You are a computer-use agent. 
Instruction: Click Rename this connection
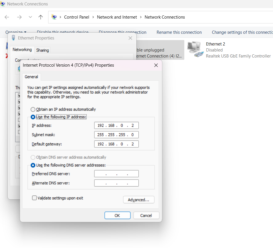pyautogui.click(x=179, y=32)
